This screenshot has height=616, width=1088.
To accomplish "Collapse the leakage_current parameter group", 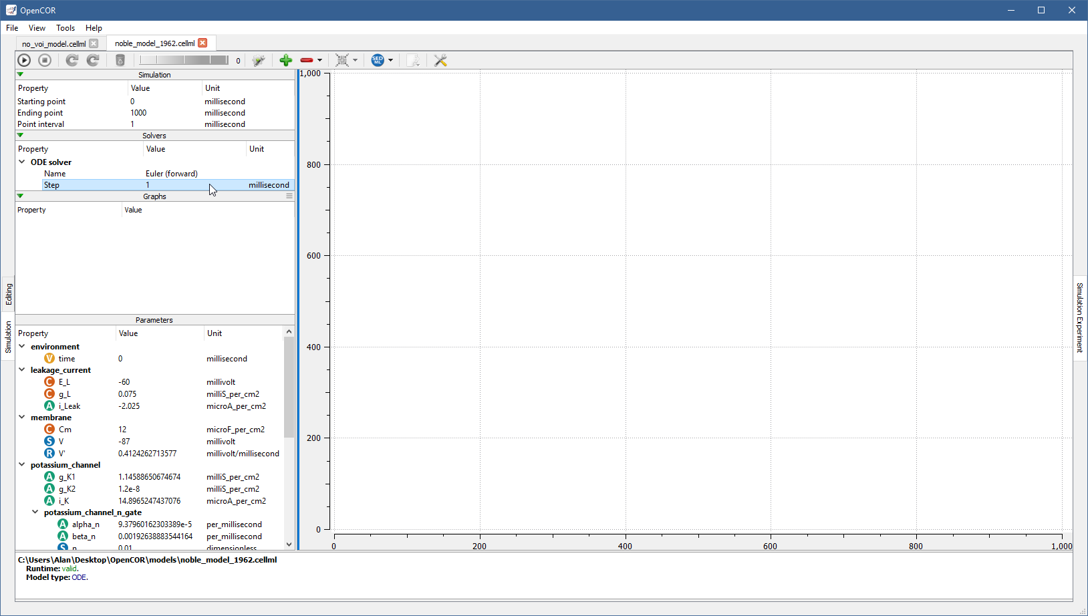I will (x=22, y=369).
